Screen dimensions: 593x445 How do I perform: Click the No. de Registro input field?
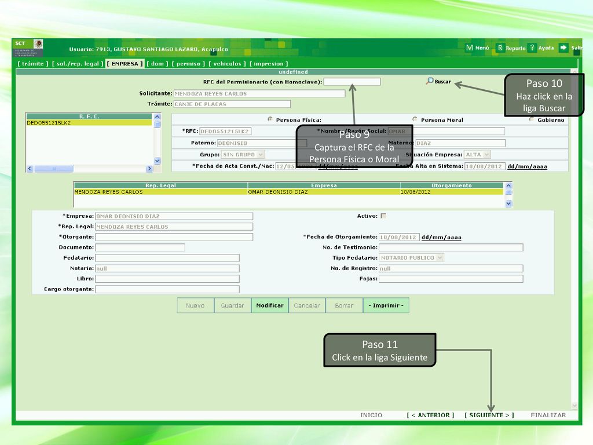[x=451, y=268]
